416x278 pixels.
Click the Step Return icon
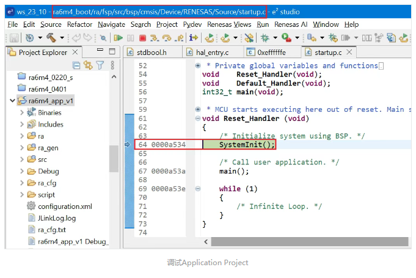click(180, 38)
